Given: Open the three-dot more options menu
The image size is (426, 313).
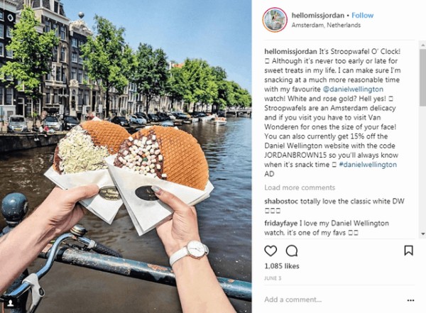Looking at the screenshot, I should pos(410,300).
